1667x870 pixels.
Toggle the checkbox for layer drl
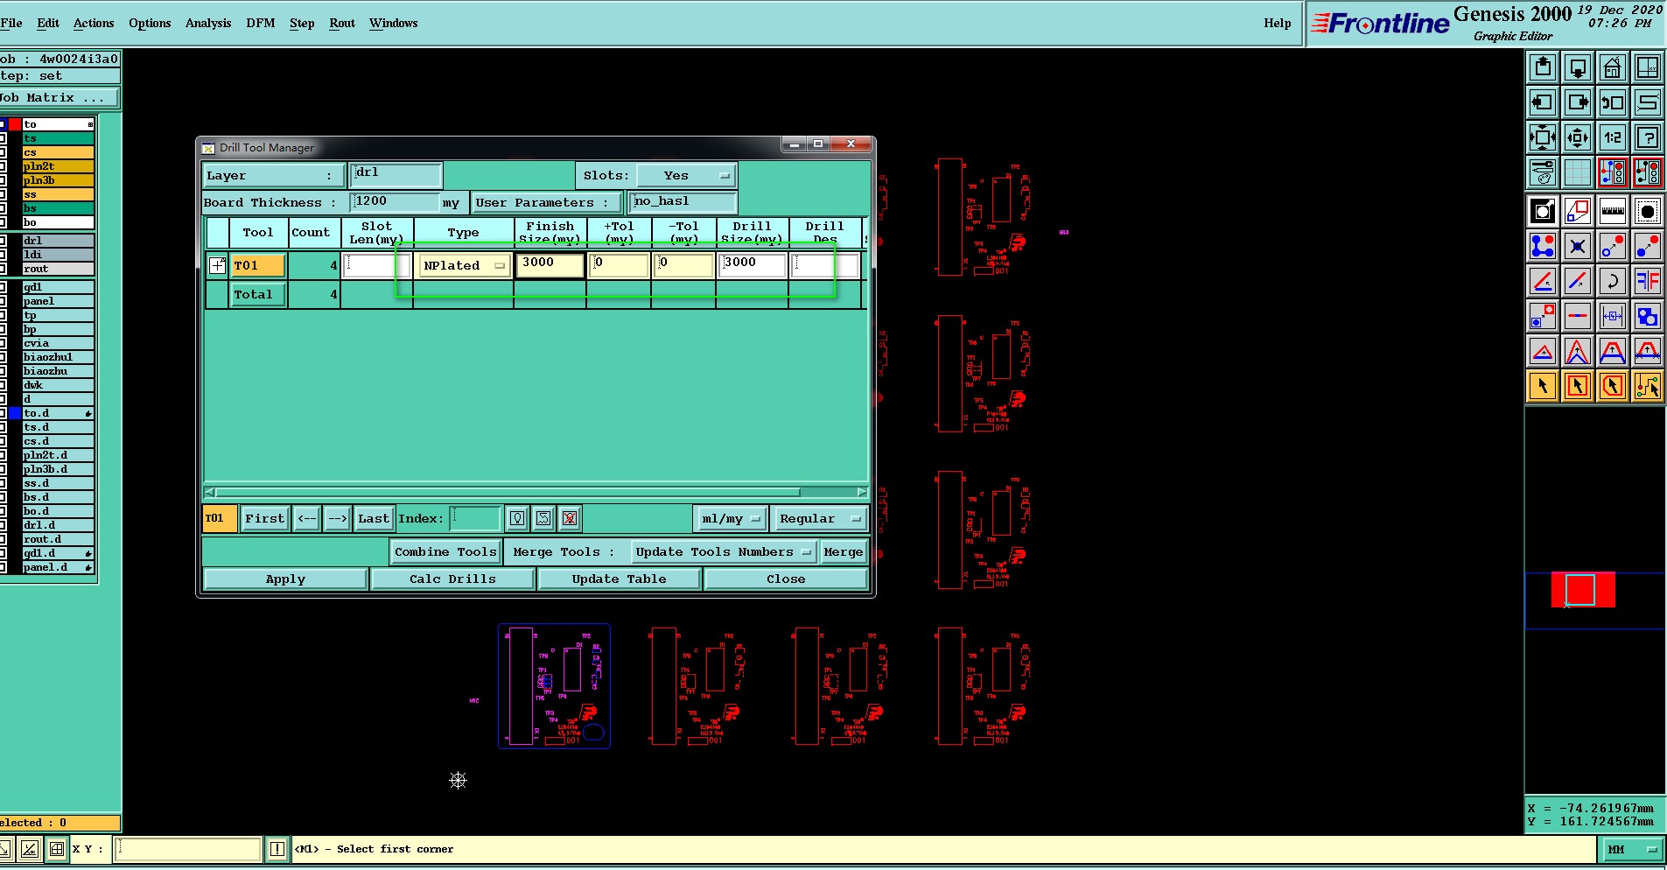click(3, 241)
